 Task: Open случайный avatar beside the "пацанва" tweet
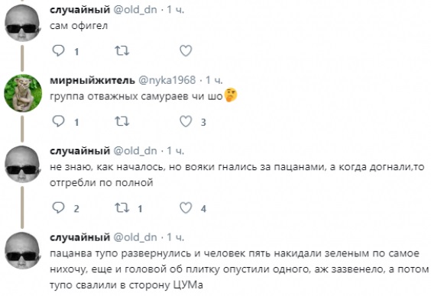point(22,250)
